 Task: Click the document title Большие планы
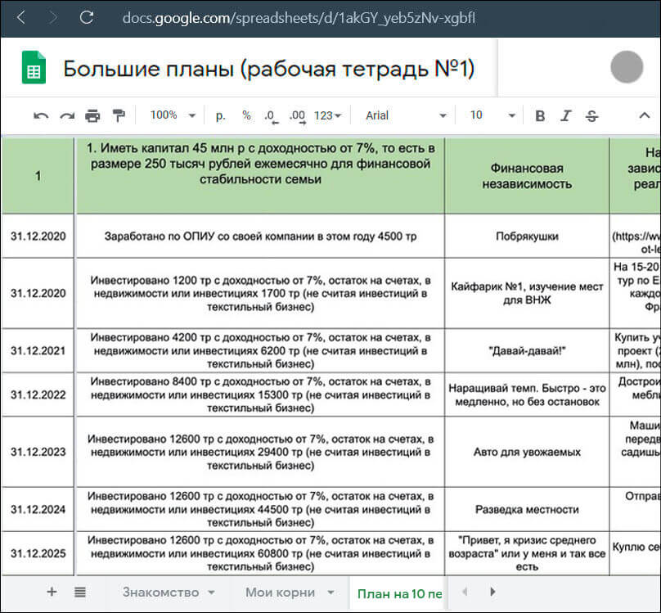268,69
